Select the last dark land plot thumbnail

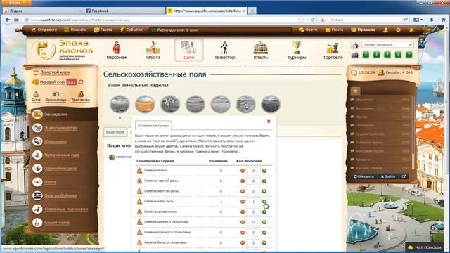pos(271,104)
